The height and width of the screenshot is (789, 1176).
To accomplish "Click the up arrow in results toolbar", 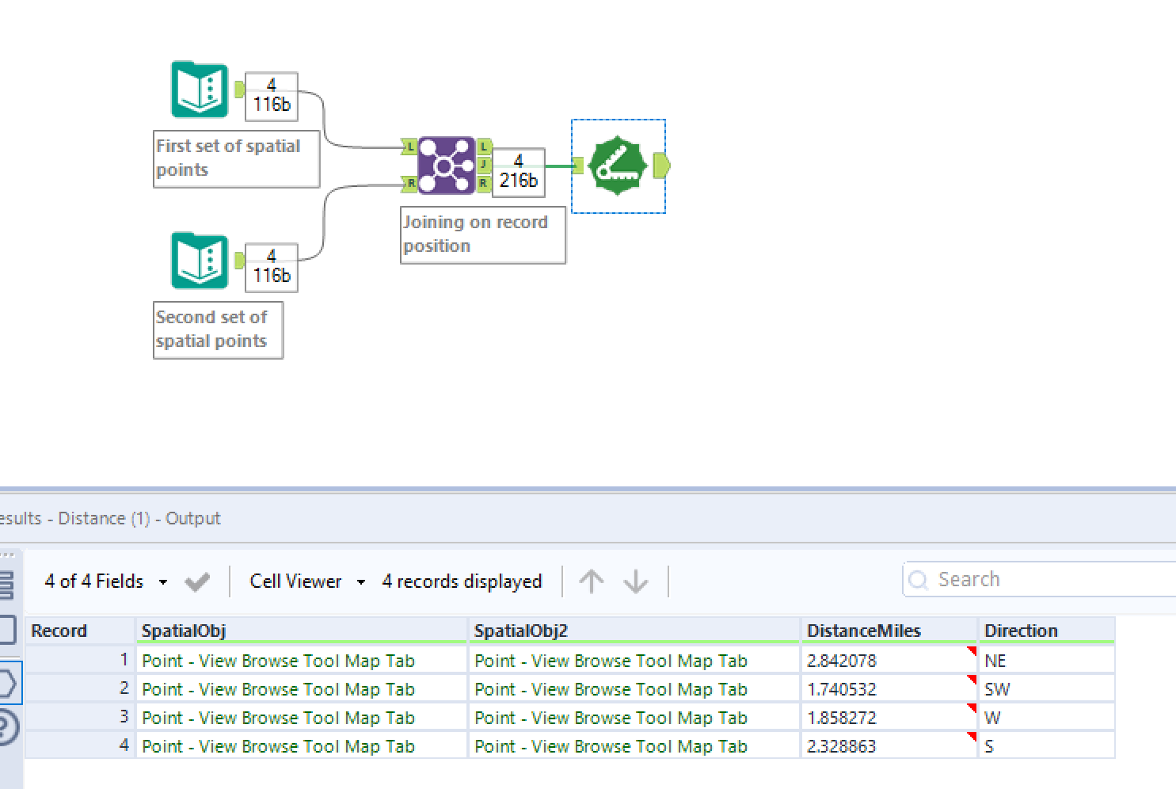I will click(591, 581).
